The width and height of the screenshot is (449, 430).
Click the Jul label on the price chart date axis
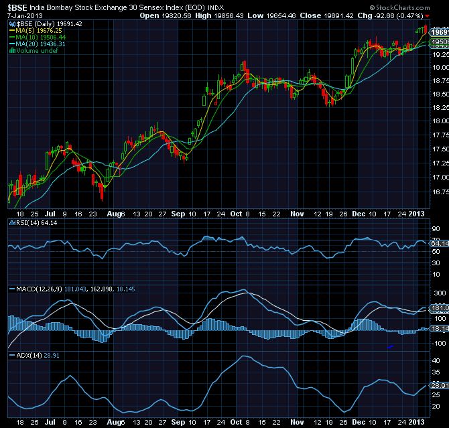[50, 214]
